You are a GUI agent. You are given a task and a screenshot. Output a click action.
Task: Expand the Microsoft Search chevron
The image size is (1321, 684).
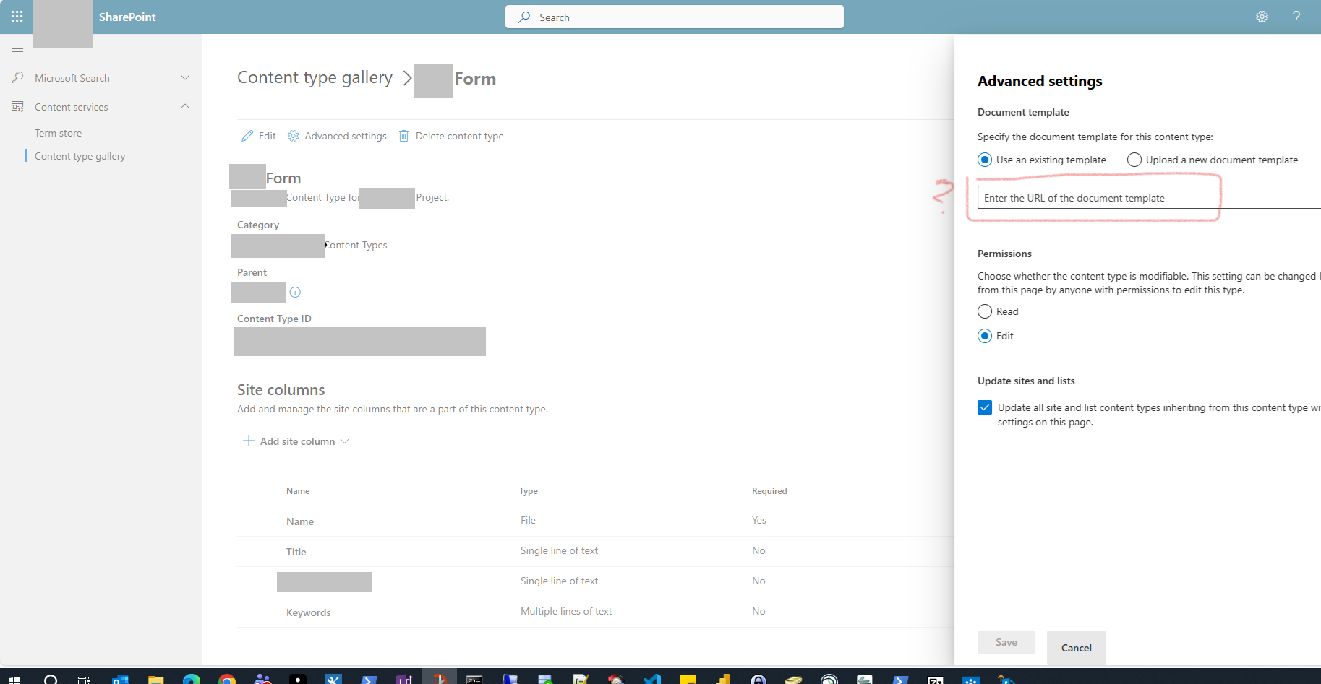[x=185, y=77]
